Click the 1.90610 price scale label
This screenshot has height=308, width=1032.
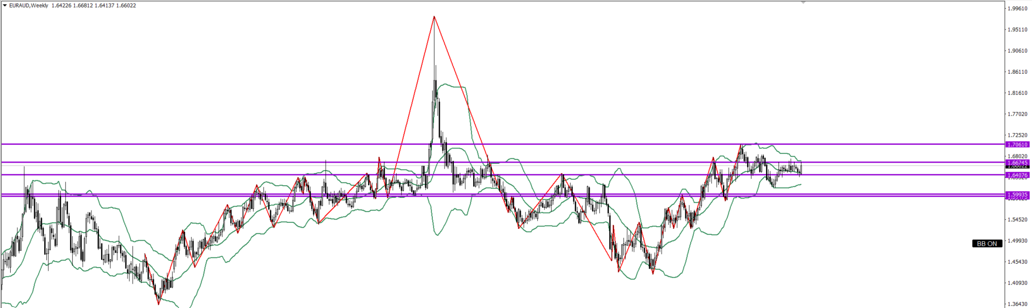(1017, 51)
